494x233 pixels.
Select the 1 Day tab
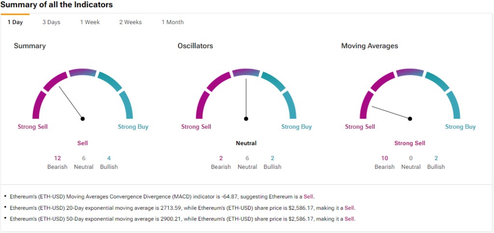(15, 22)
